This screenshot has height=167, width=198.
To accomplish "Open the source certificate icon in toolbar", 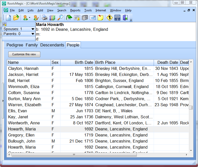I will 77,18.
